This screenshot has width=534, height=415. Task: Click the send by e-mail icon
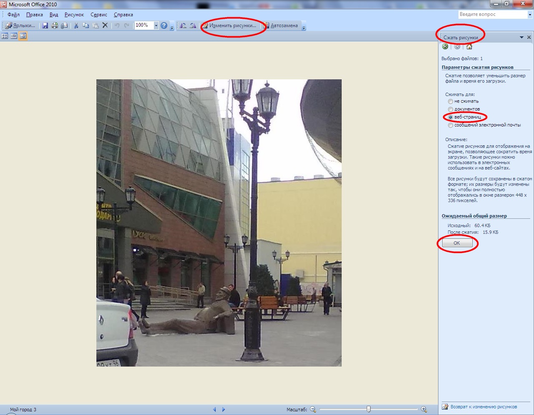click(64, 25)
